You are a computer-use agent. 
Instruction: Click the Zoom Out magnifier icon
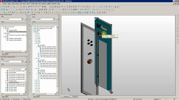tap(57, 7)
